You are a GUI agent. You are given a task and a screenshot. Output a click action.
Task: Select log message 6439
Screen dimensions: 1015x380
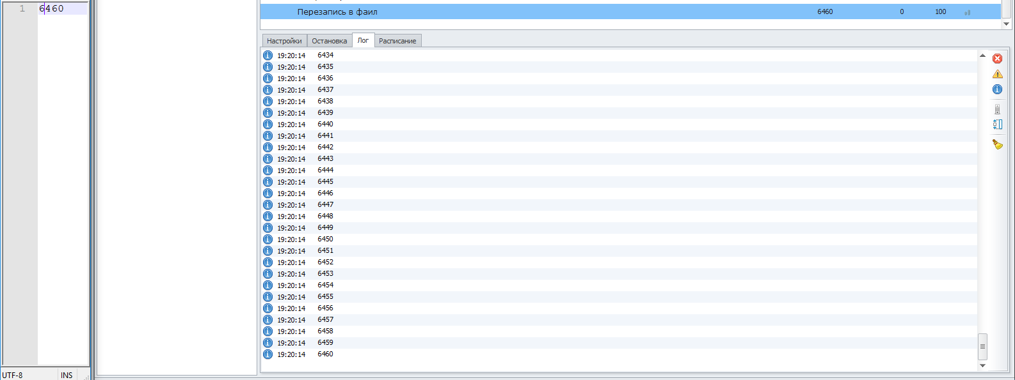point(325,113)
